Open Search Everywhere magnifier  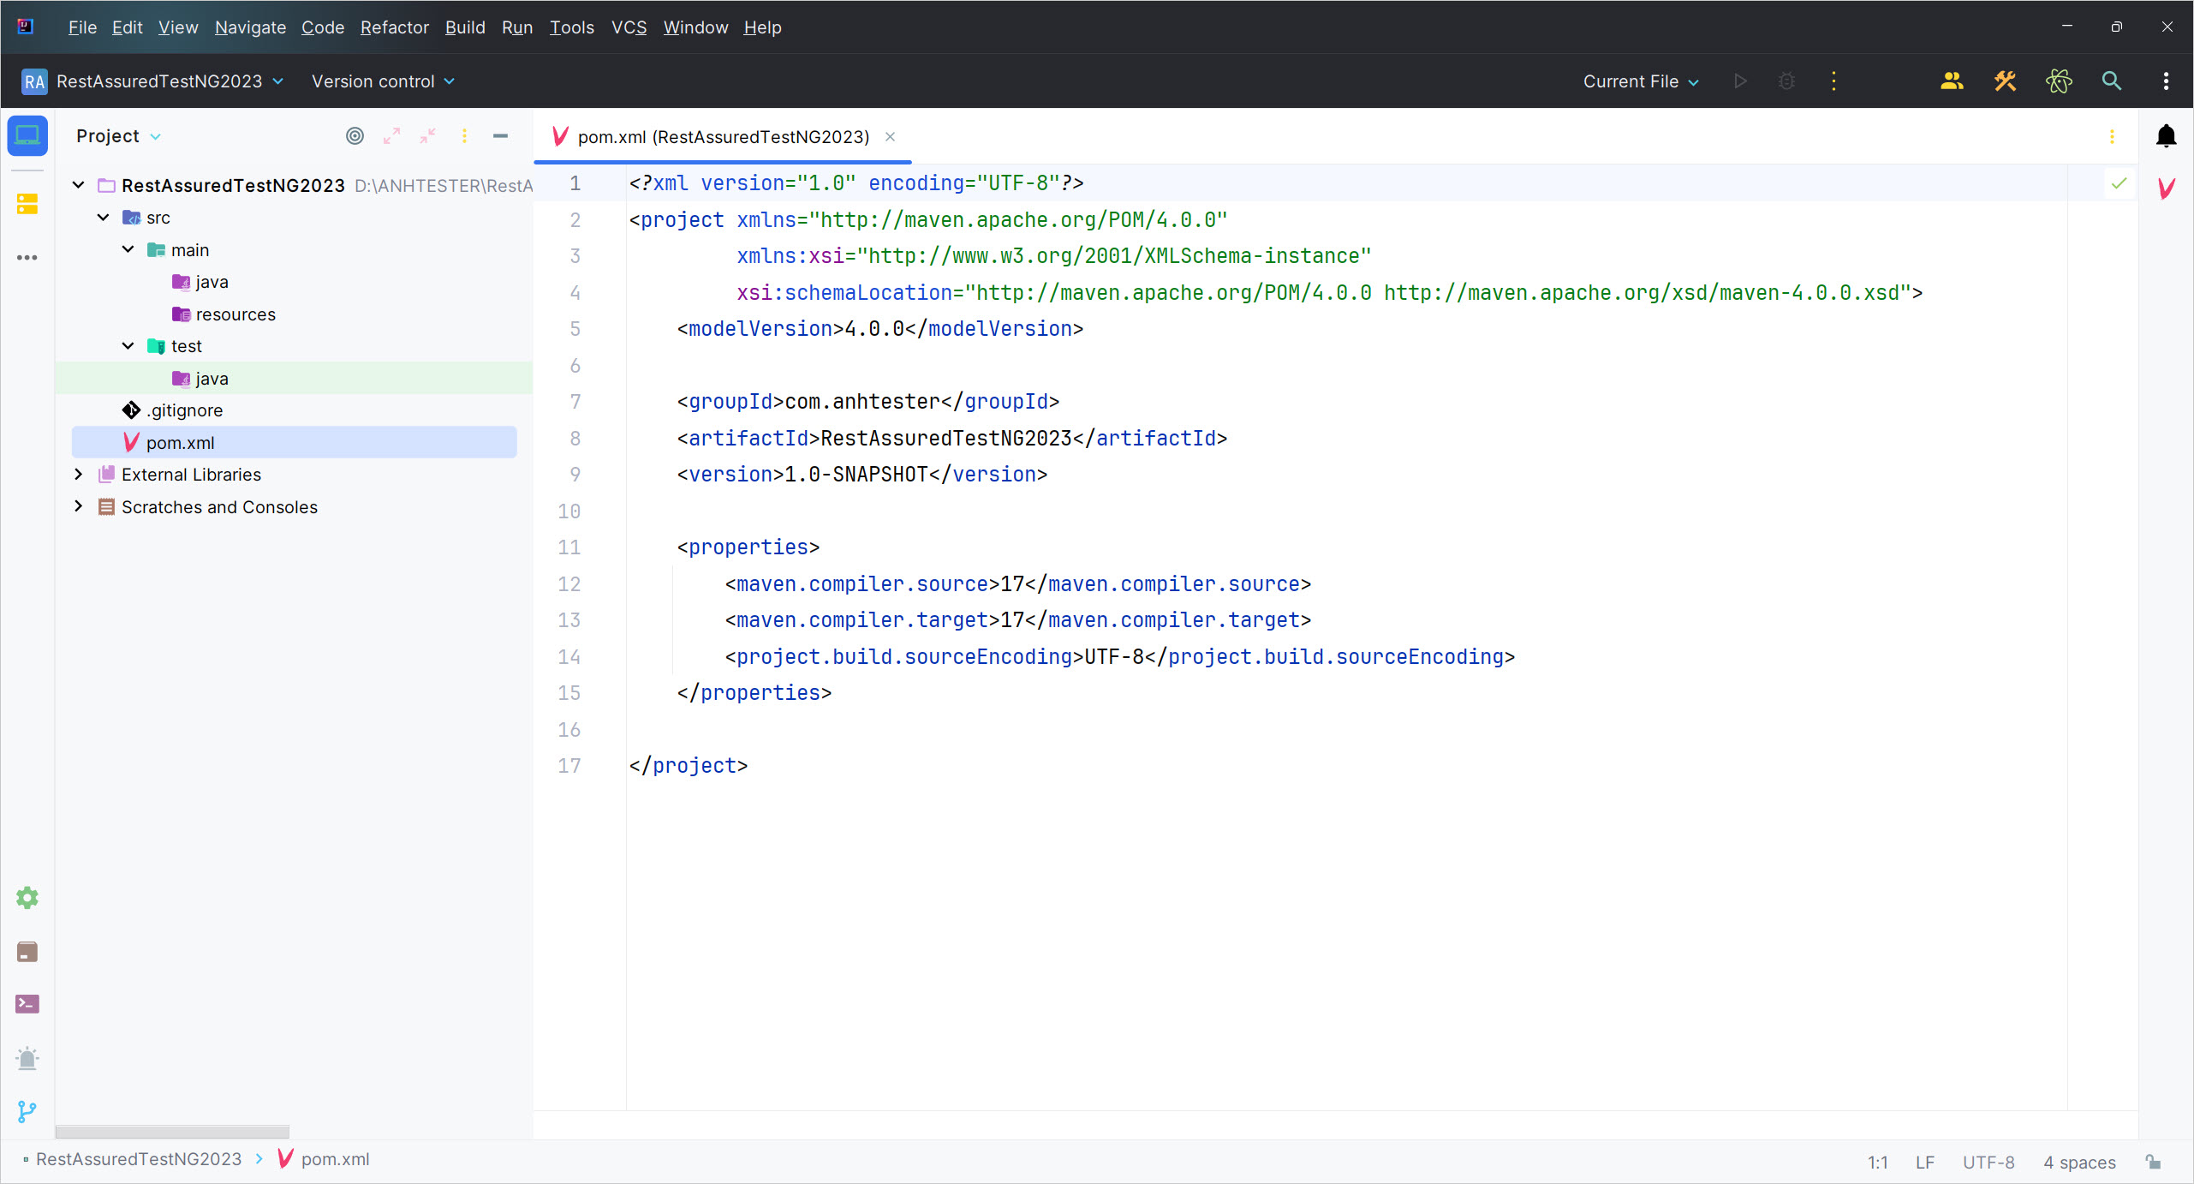2112,81
